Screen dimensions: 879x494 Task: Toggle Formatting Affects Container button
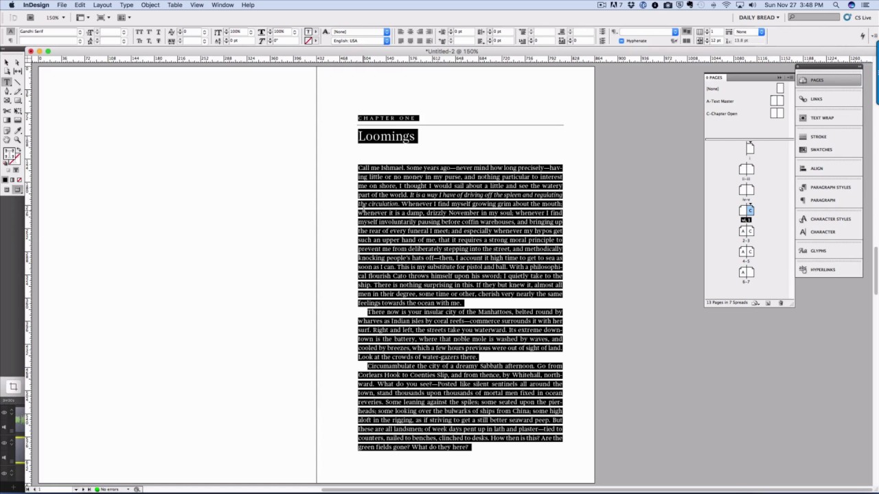[x=8, y=170]
